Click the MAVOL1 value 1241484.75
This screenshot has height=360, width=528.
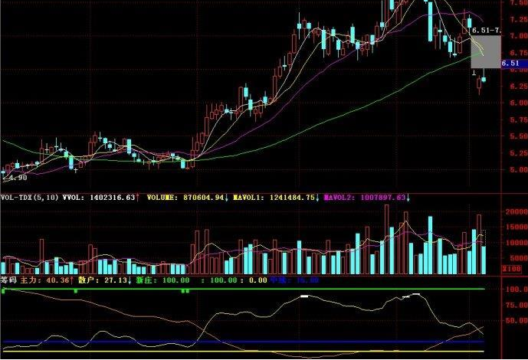[x=292, y=198]
